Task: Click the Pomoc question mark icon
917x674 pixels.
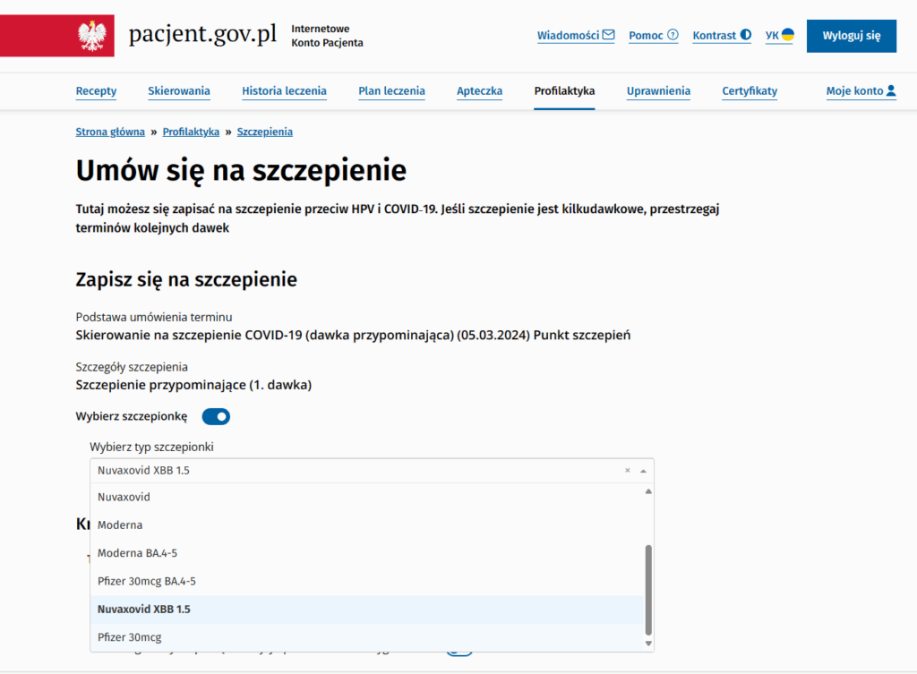Action: [673, 36]
